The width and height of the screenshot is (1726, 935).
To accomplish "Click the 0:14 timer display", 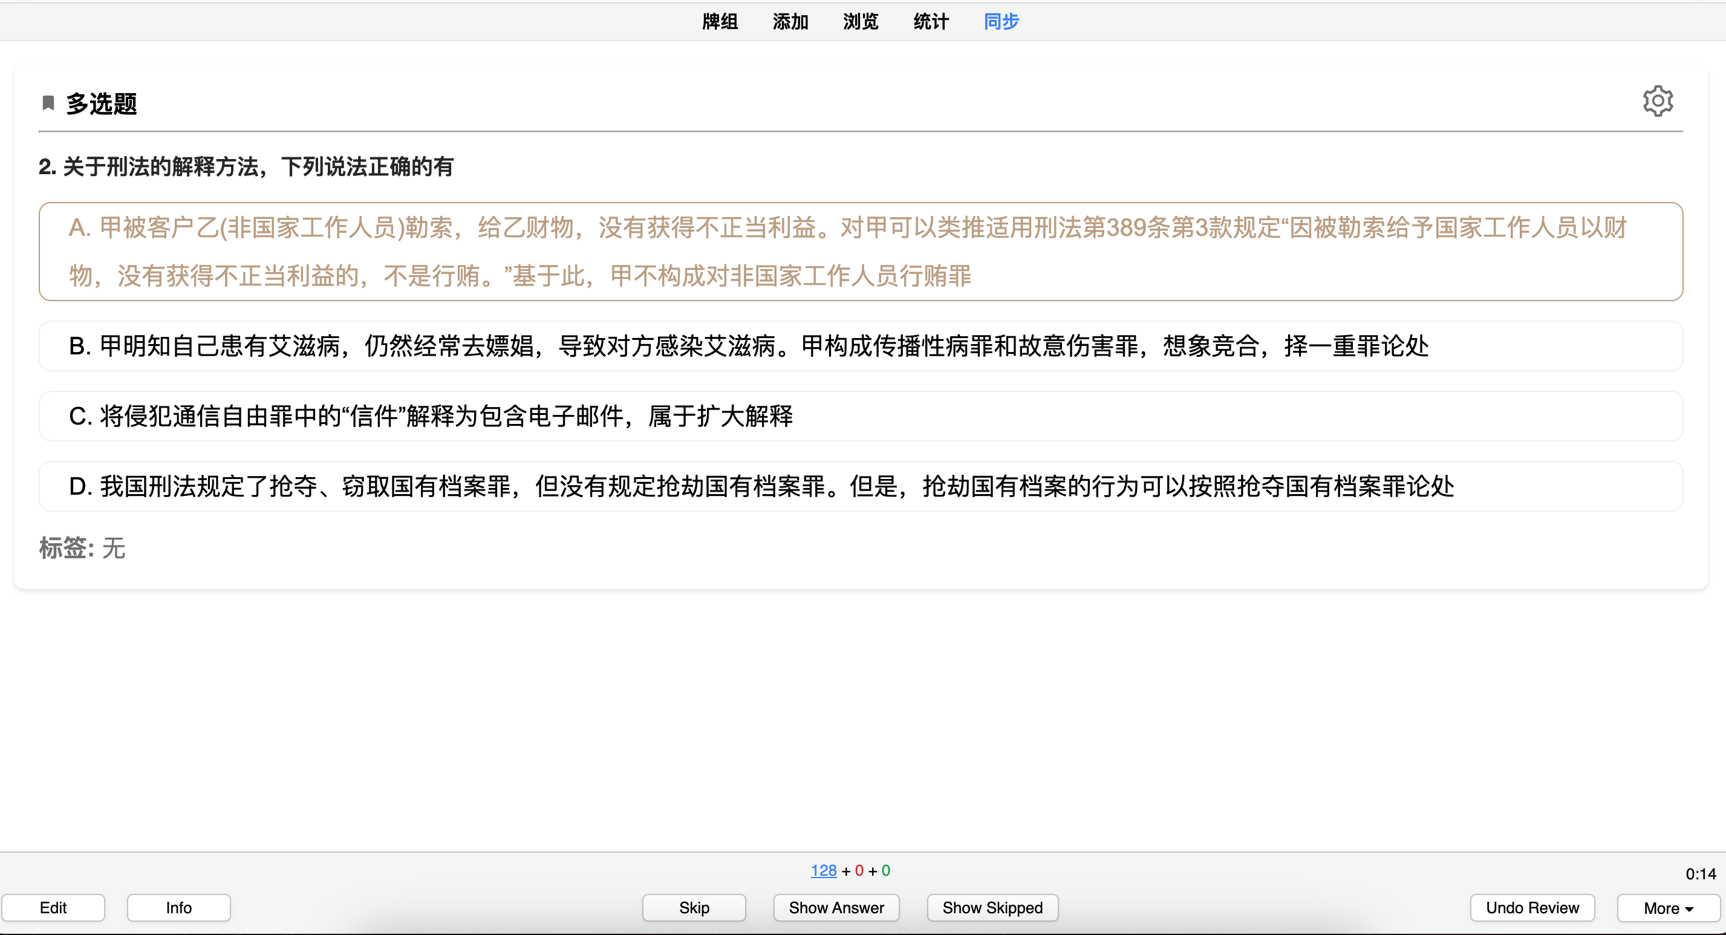I will (x=1701, y=873).
